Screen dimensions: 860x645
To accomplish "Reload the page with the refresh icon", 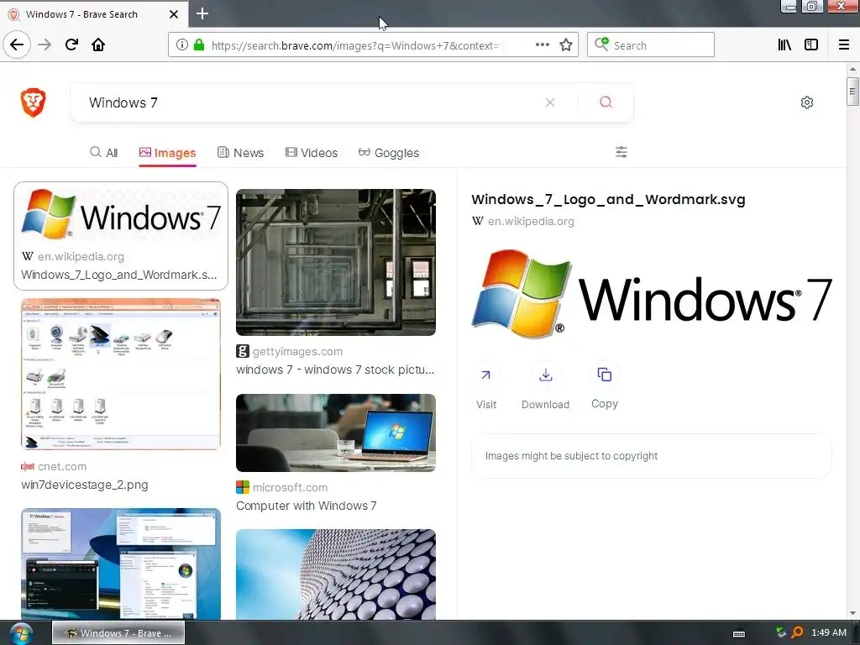I will [71, 45].
